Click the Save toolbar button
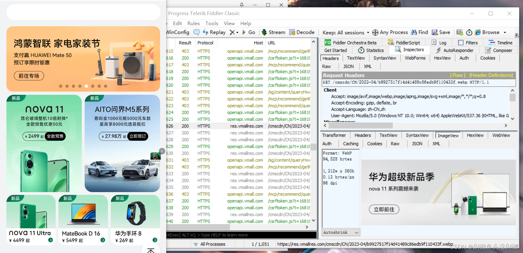This screenshot has width=523, height=253. coord(441,32)
